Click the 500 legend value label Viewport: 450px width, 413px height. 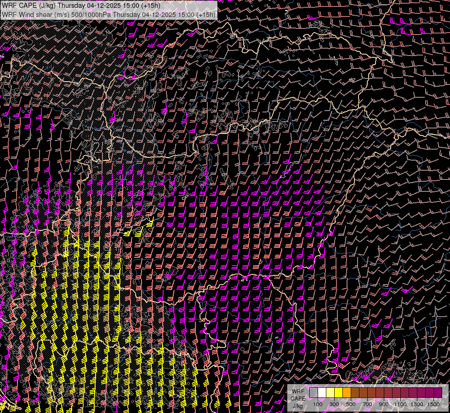pos(351,404)
